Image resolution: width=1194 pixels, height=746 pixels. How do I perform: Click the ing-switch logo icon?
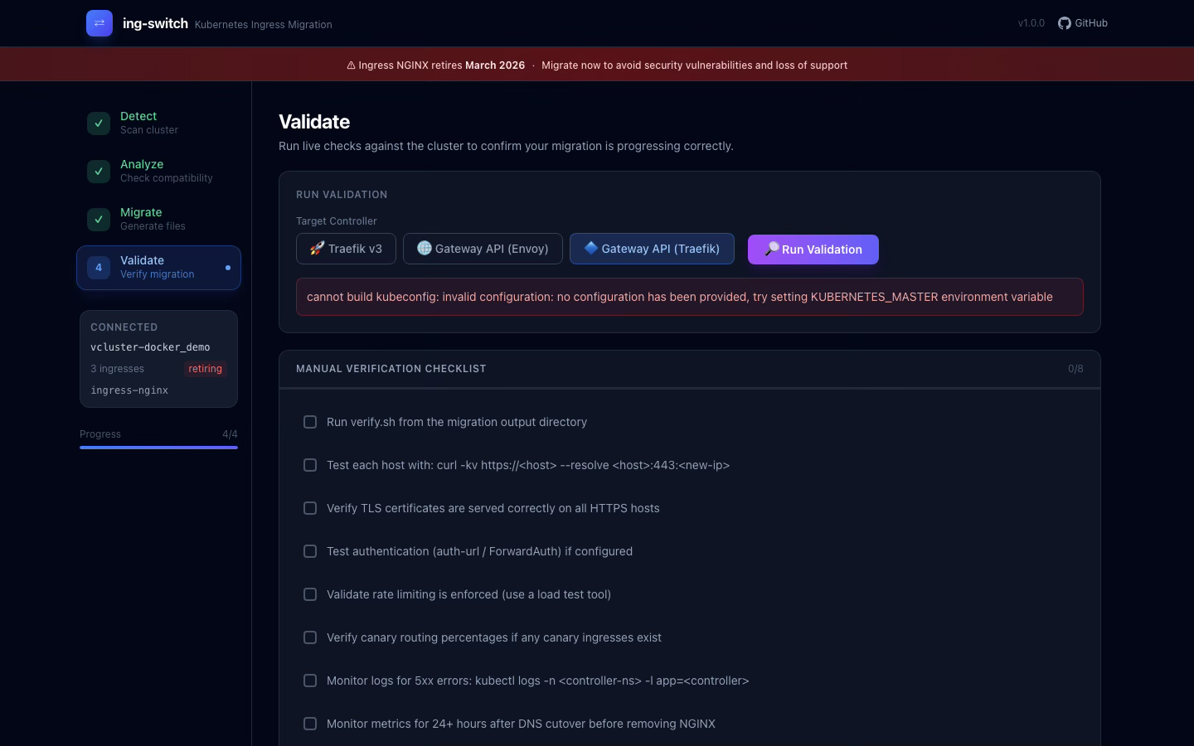pyautogui.click(x=99, y=23)
